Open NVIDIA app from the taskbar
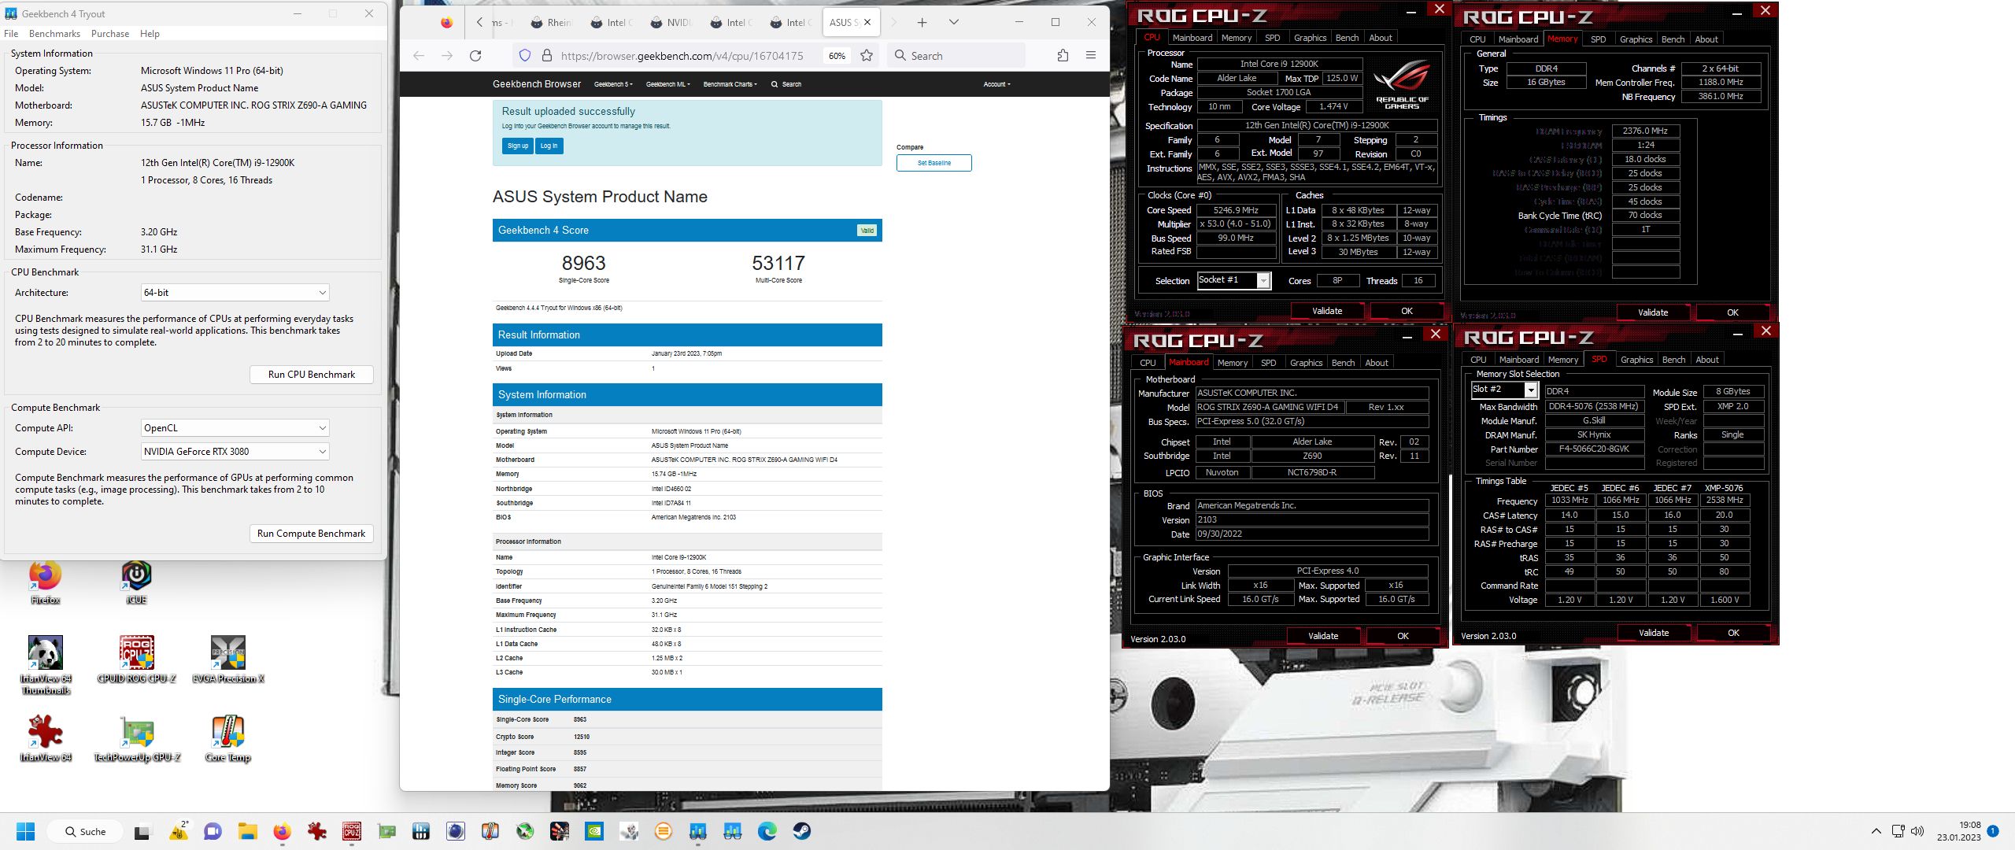The image size is (2015, 850). click(594, 831)
